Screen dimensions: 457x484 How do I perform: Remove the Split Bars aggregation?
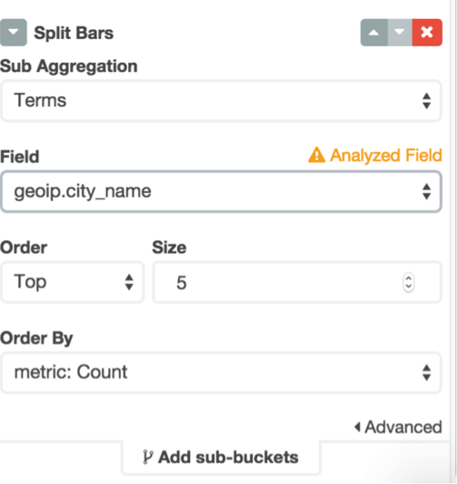click(427, 33)
